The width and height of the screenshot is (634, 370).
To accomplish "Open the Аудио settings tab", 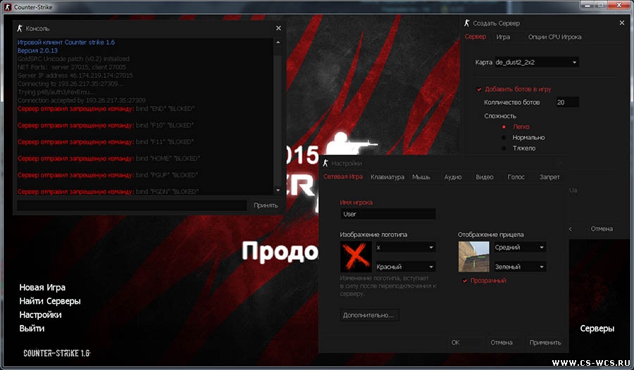I will 452,177.
